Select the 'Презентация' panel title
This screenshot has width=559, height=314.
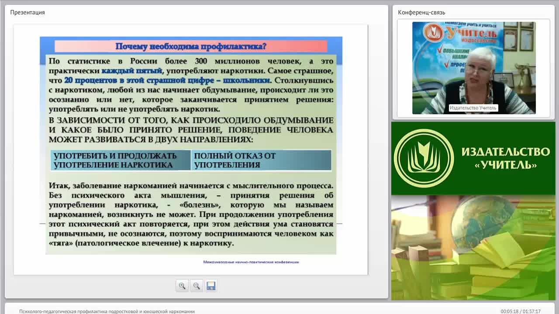coord(28,12)
